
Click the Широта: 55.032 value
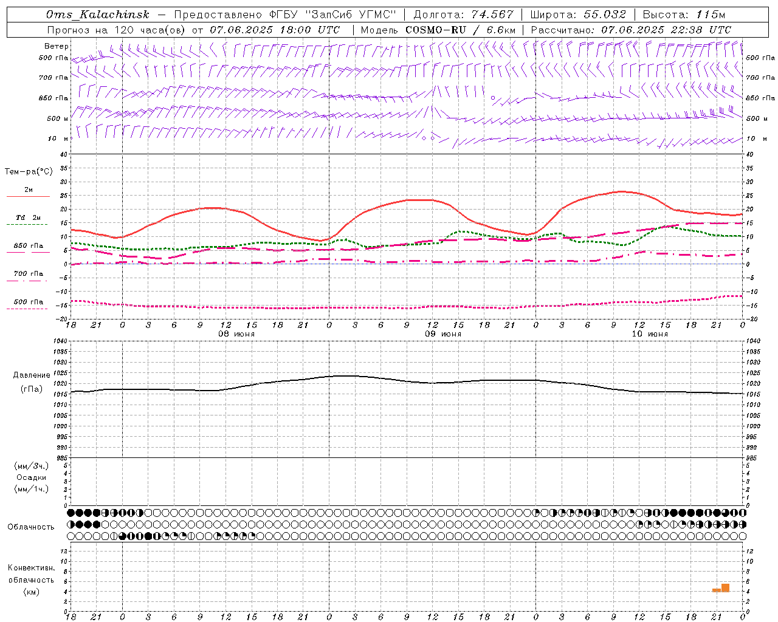point(578,15)
